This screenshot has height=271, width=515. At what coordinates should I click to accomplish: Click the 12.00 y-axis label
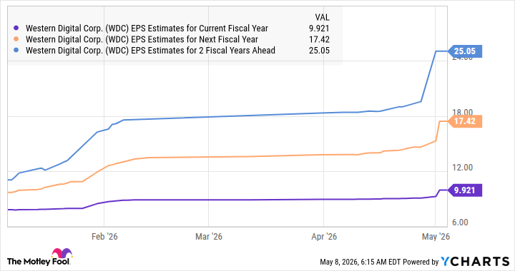[x=463, y=168]
